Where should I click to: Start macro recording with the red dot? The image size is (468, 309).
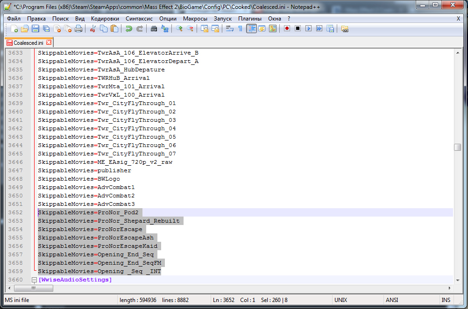point(287,28)
